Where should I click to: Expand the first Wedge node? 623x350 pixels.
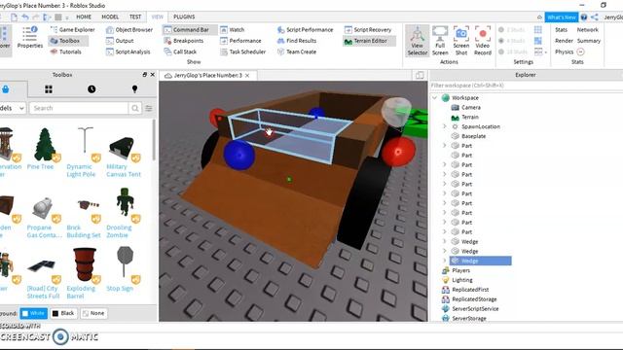(445, 242)
